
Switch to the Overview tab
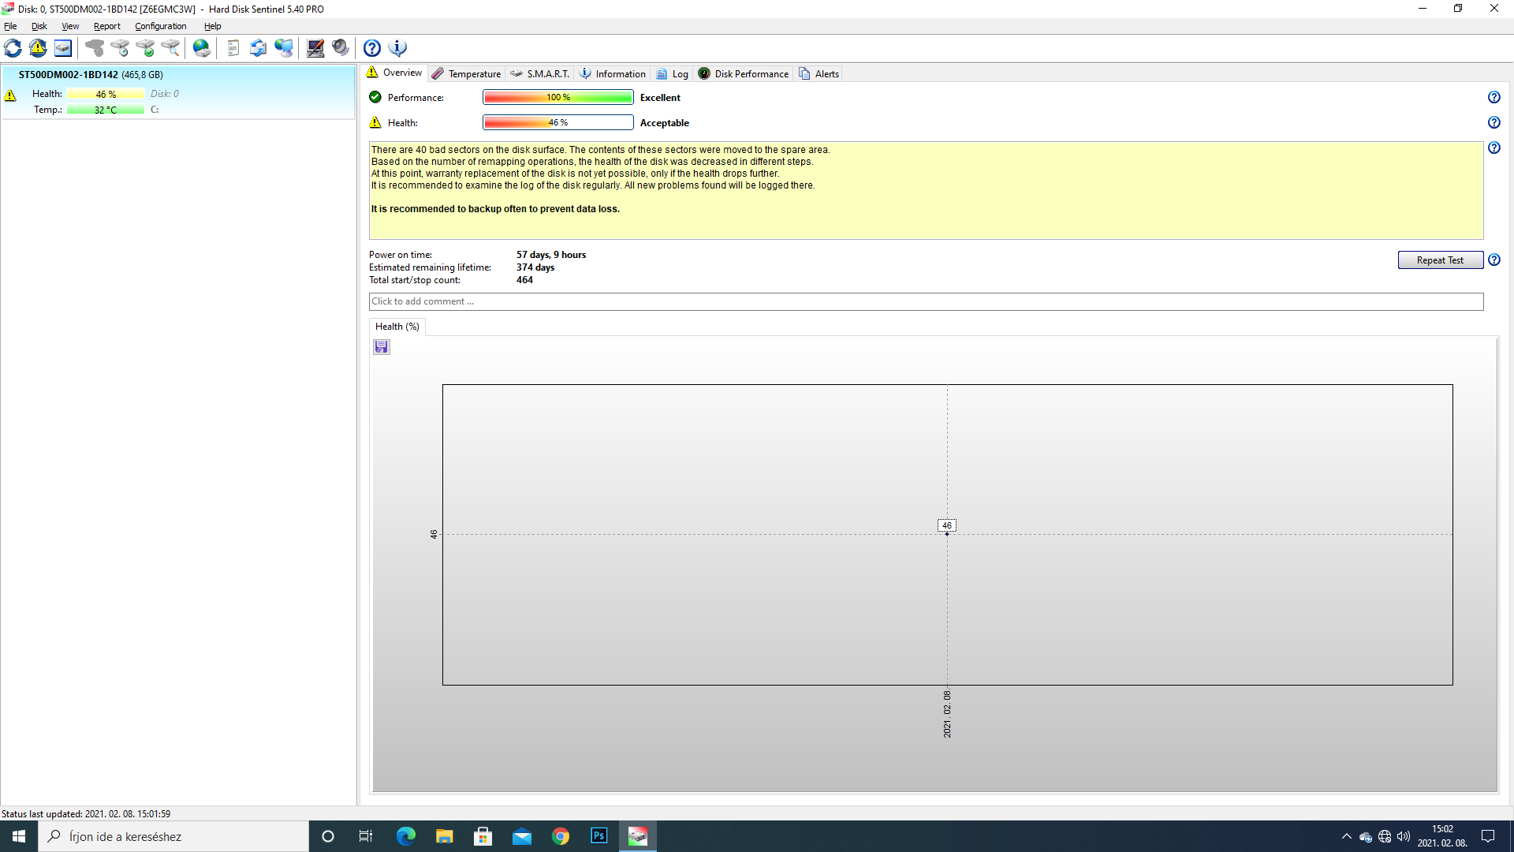(x=395, y=73)
